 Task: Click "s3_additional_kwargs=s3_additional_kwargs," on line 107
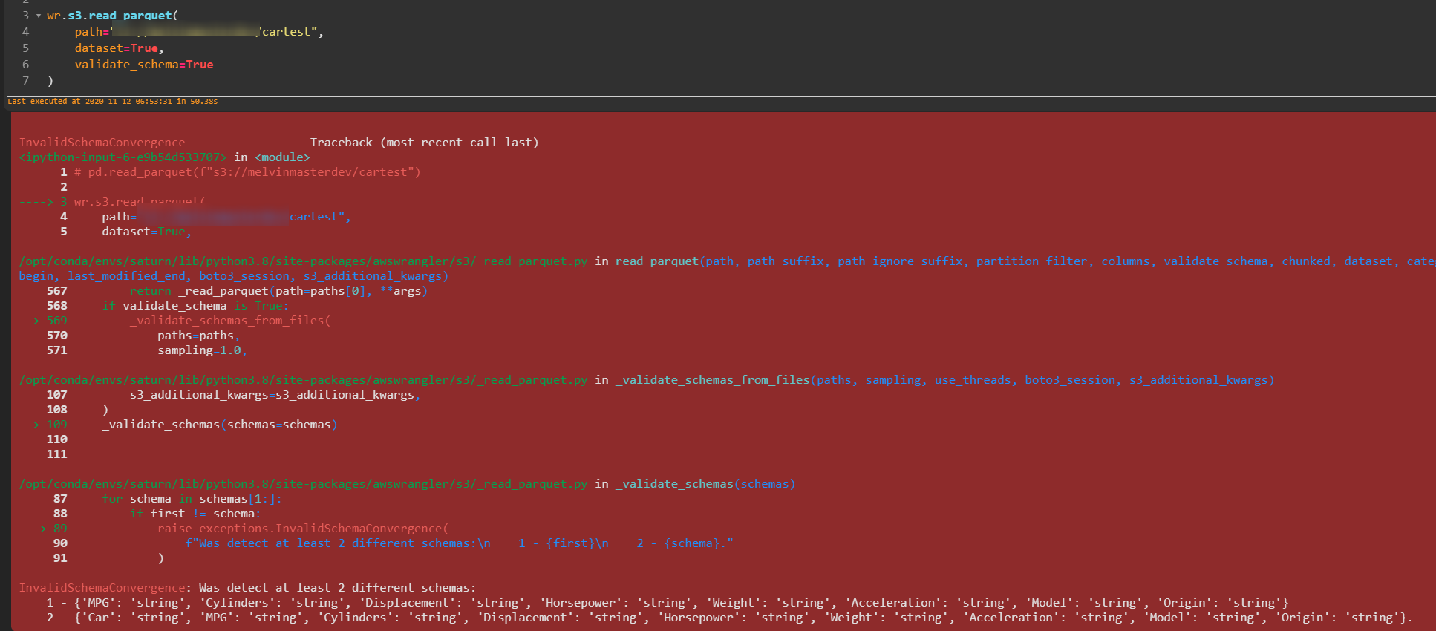pyautogui.click(x=275, y=395)
